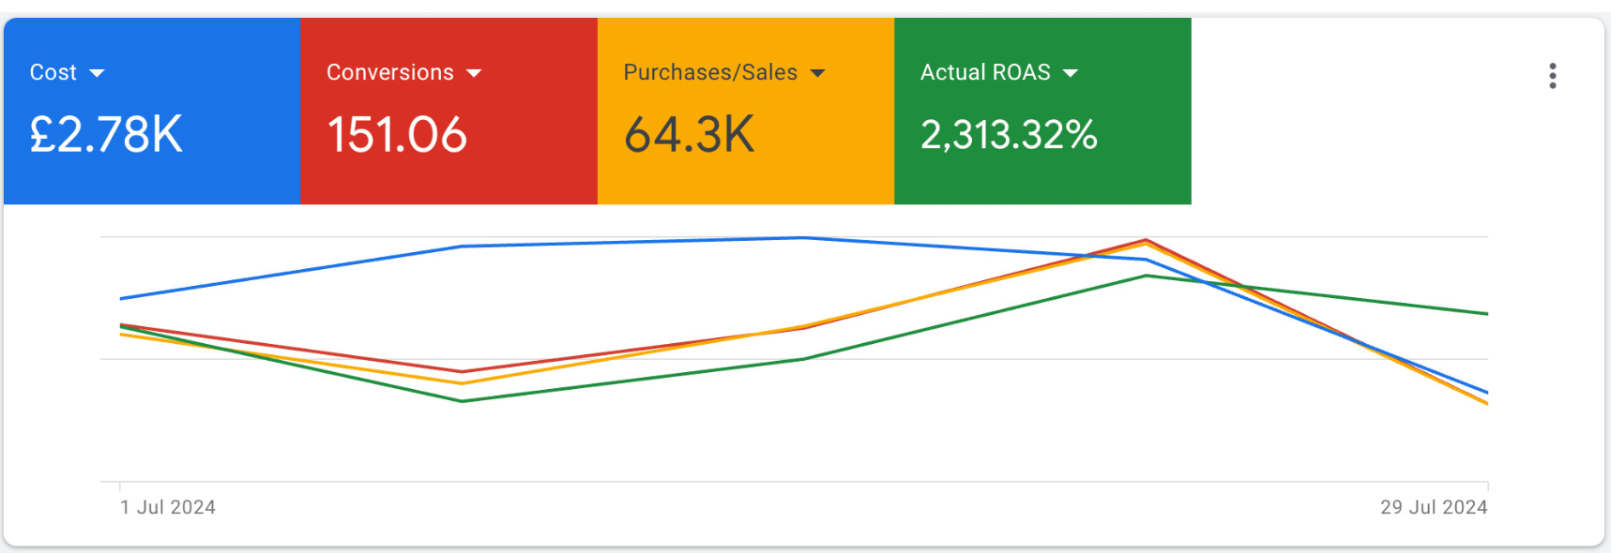Click the Actual ROAS dropdown arrow
1611x553 pixels.
click(x=1071, y=73)
